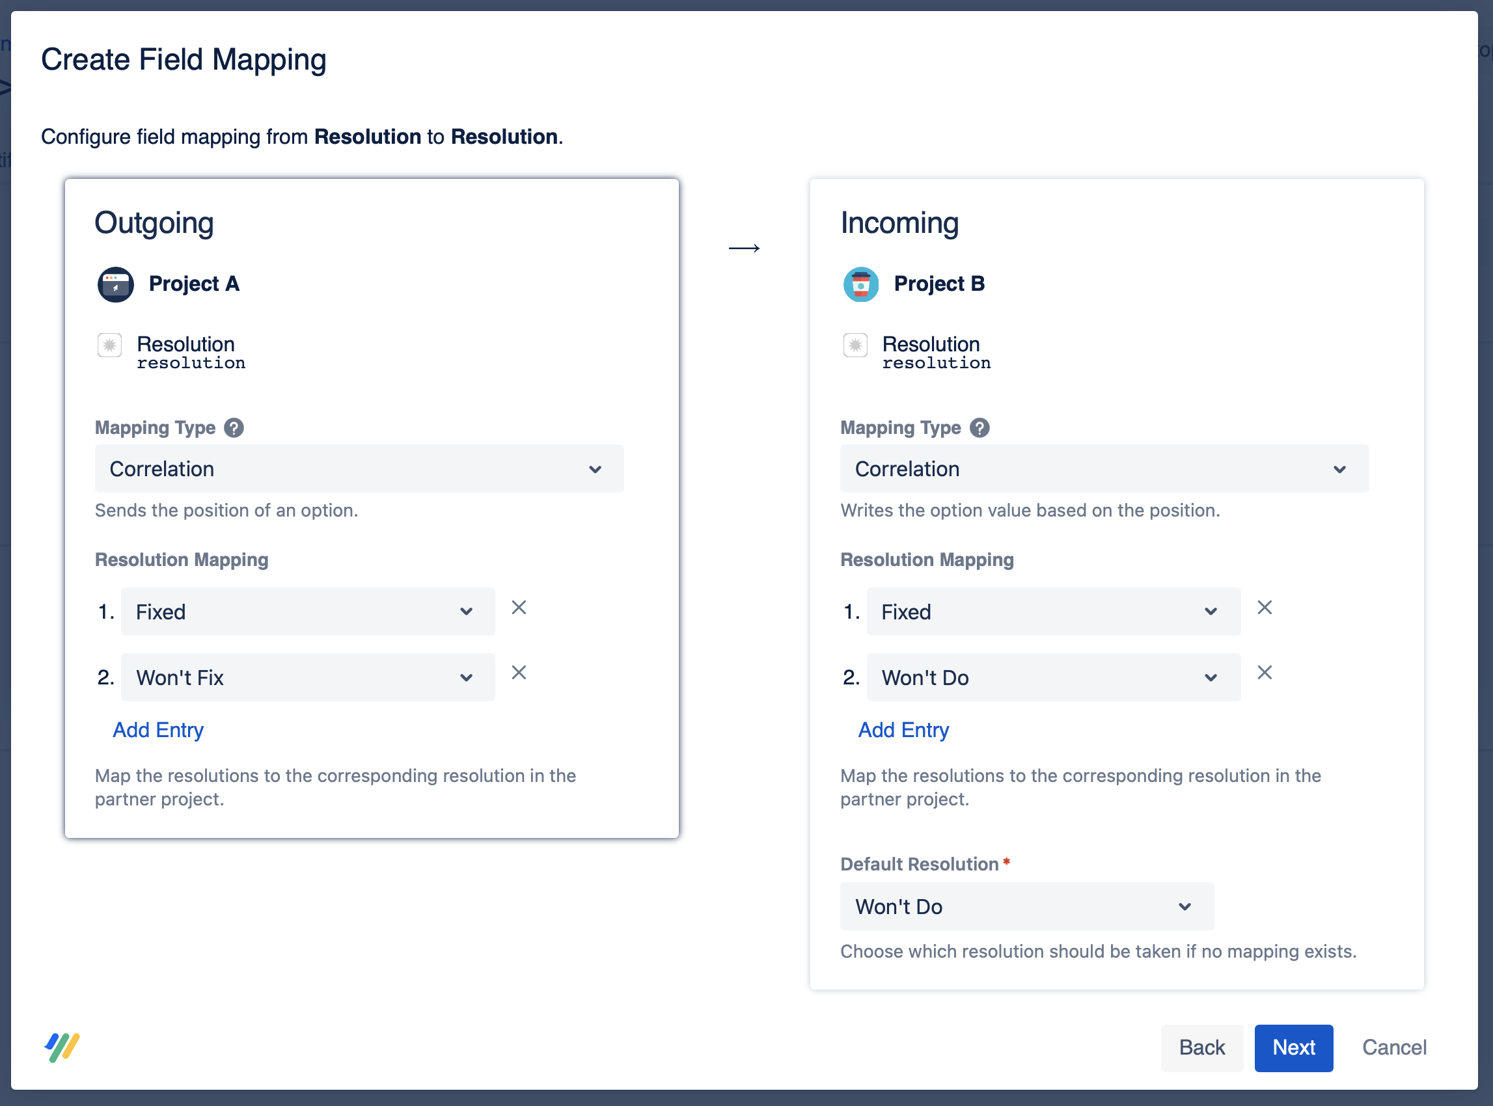Remove Incoming entry 1 Fixed mapping

(1265, 608)
